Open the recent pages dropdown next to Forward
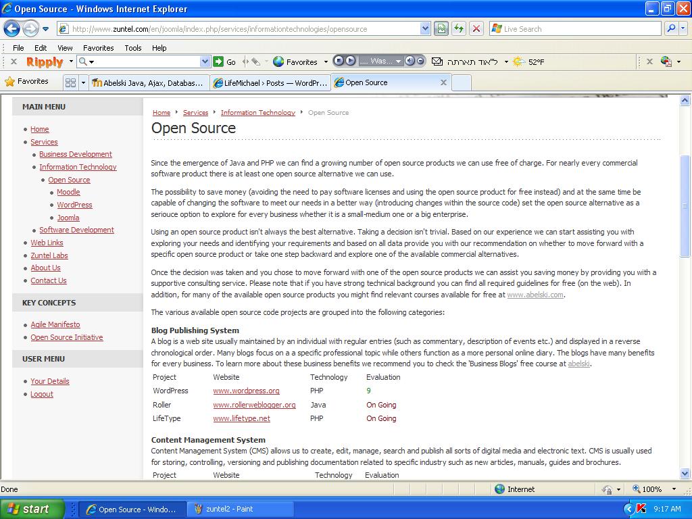This screenshot has width=692, height=519. click(45, 29)
